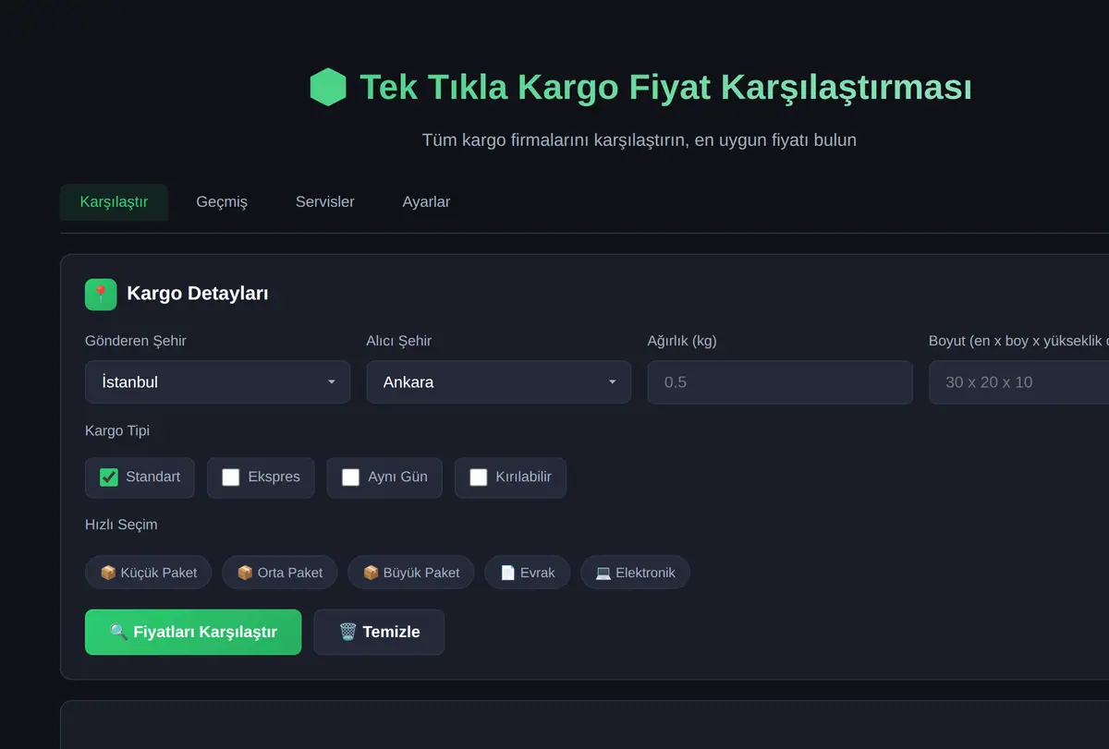Click the Fiyatları Karşılaştır button
The height and width of the screenshot is (749, 1109).
tap(193, 632)
